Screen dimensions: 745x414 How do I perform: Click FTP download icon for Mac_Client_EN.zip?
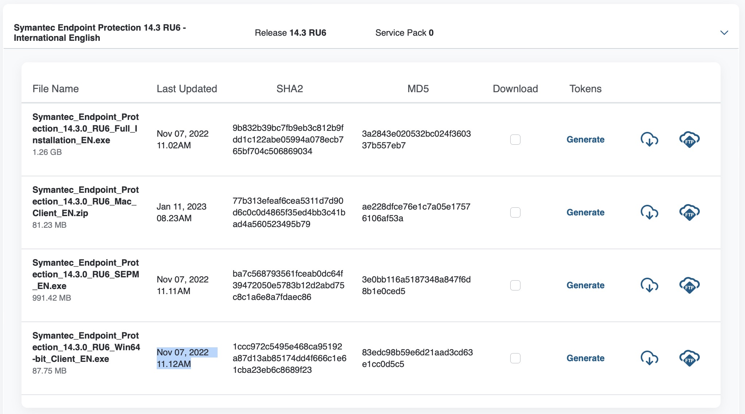(689, 212)
